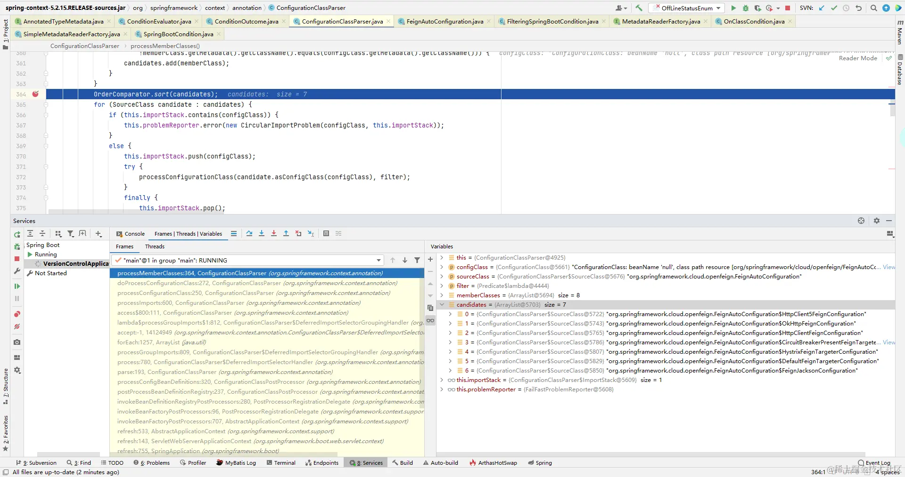This screenshot has height=477, width=905.
Task: Open SpringBootCondition.java editor tab
Action: coord(178,34)
